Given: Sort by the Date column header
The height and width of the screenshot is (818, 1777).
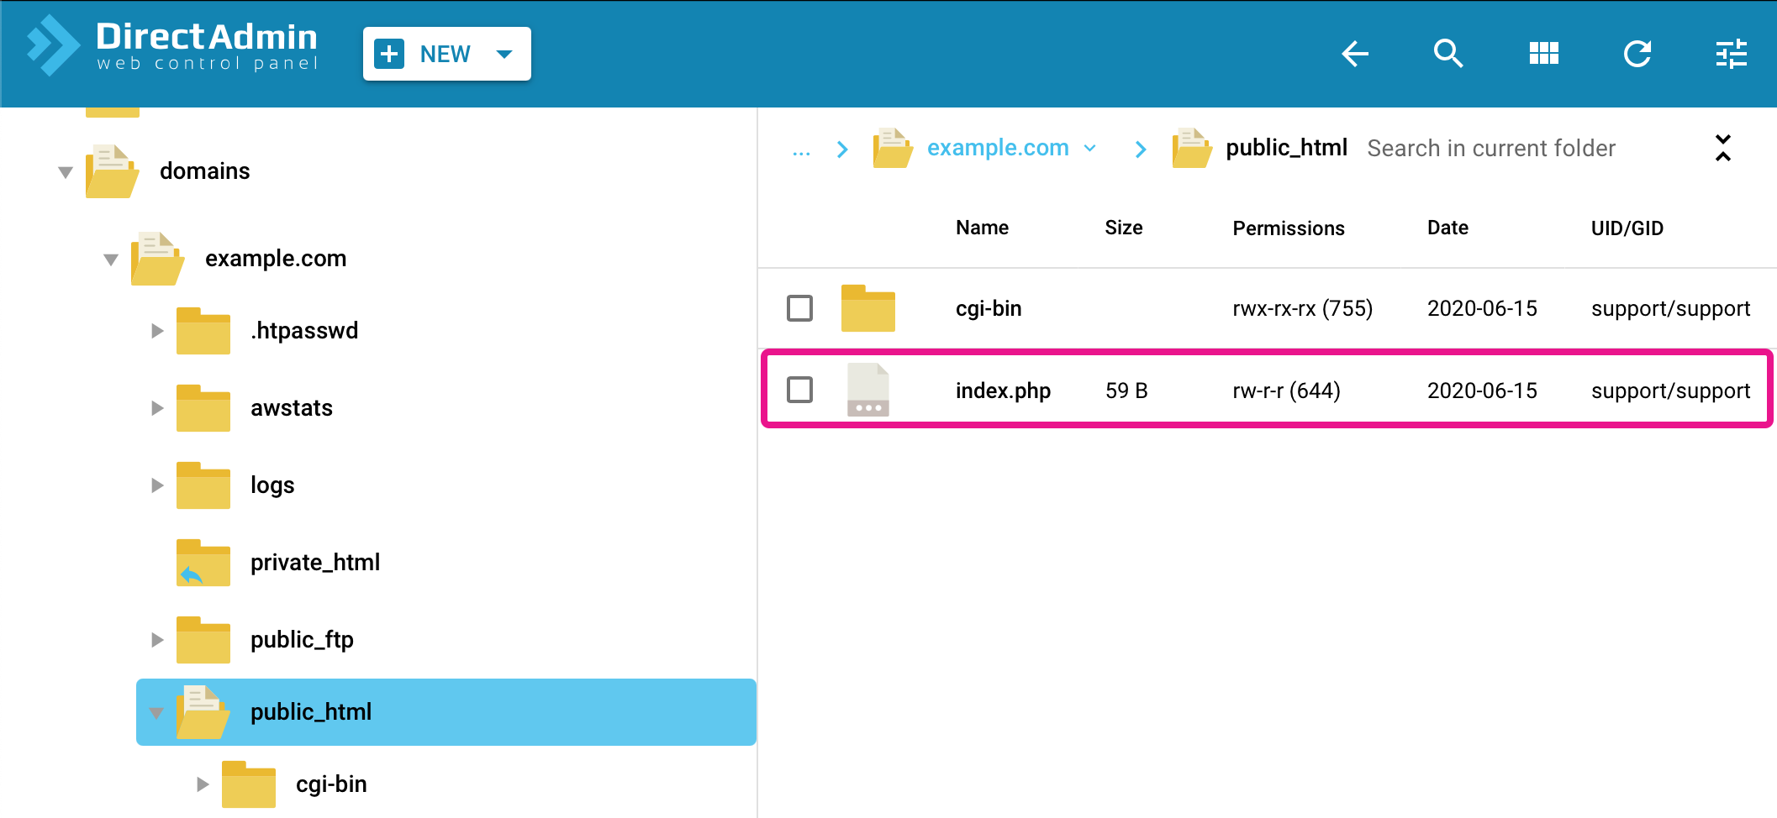Looking at the screenshot, I should coord(1447,228).
